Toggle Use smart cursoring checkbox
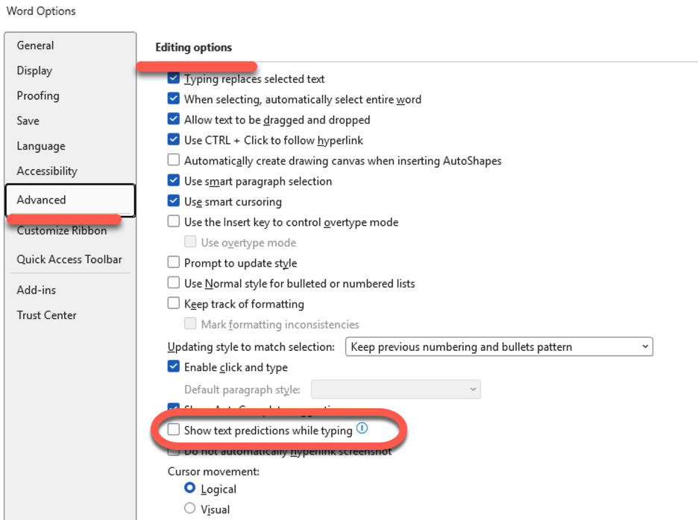 pyautogui.click(x=174, y=200)
